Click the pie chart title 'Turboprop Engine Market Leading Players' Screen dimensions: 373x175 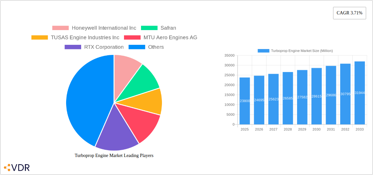114,155
